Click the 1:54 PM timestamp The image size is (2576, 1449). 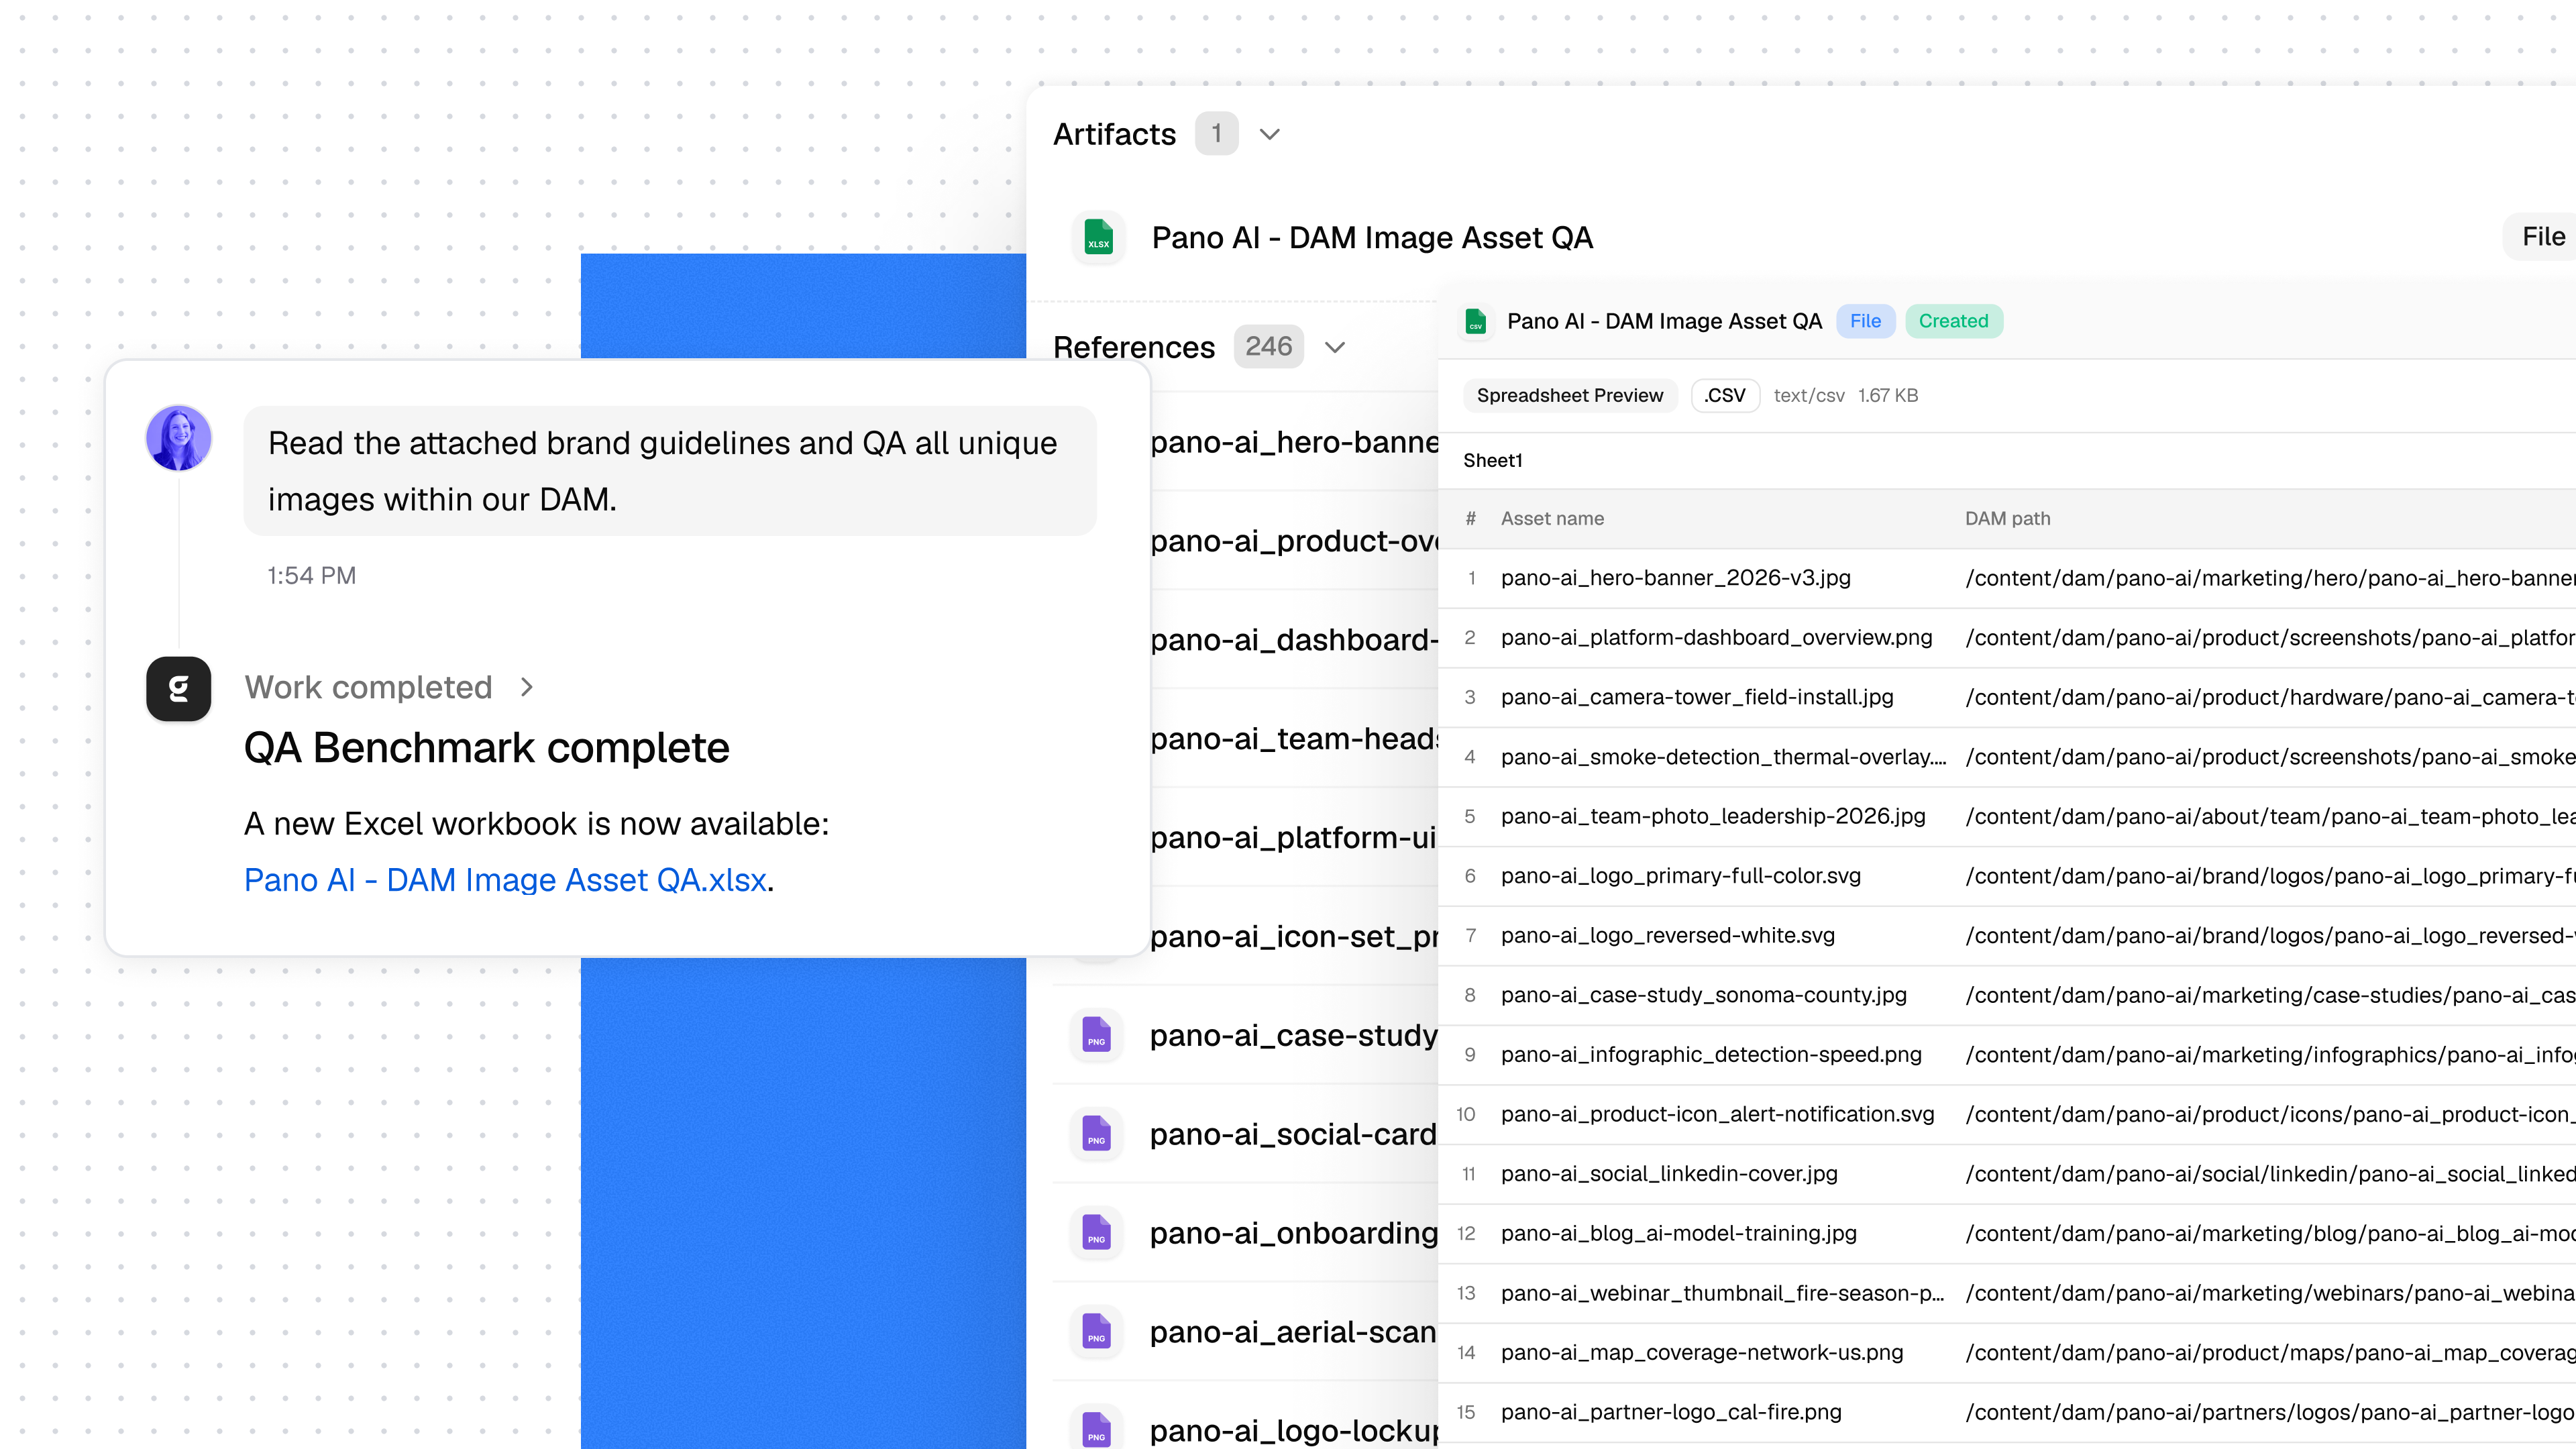tap(311, 575)
